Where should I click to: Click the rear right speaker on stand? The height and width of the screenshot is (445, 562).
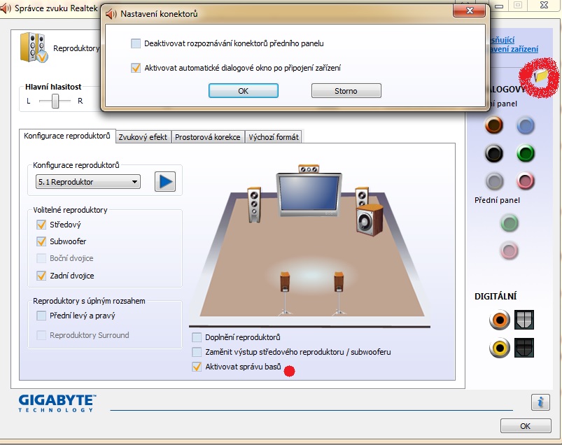point(339,293)
